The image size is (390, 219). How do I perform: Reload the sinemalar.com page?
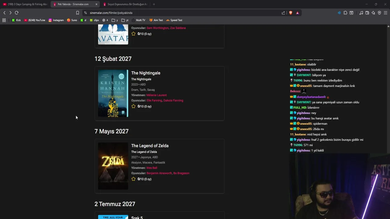[17, 13]
